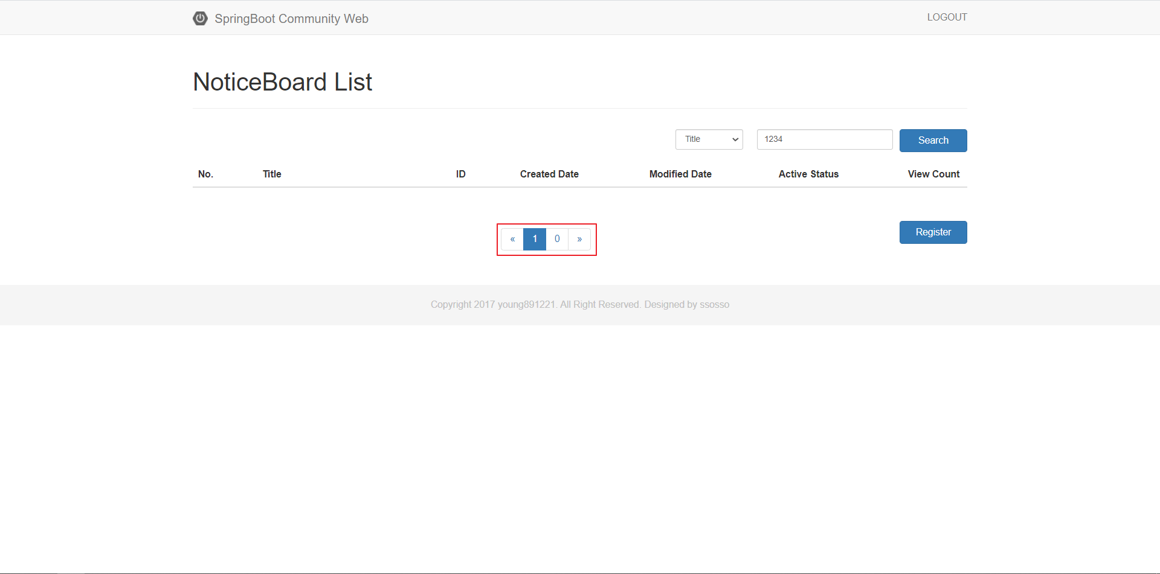This screenshot has height=574, width=1160.
Task: Click the ID column header
Action: [x=460, y=174]
